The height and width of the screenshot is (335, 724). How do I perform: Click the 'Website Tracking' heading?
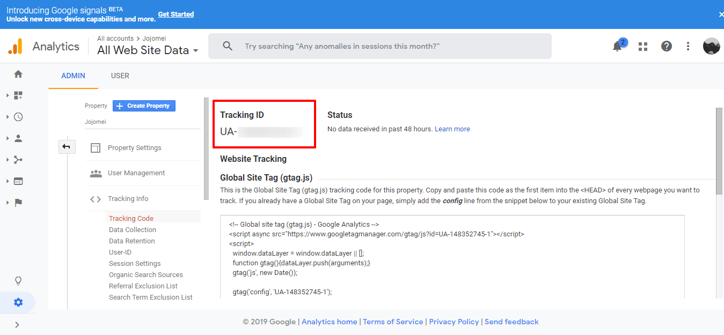[x=253, y=159]
